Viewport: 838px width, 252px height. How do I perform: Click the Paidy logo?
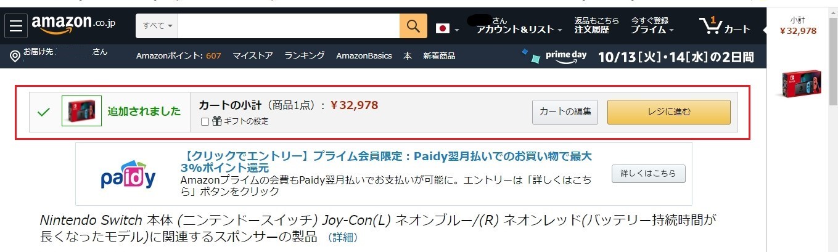click(x=128, y=174)
